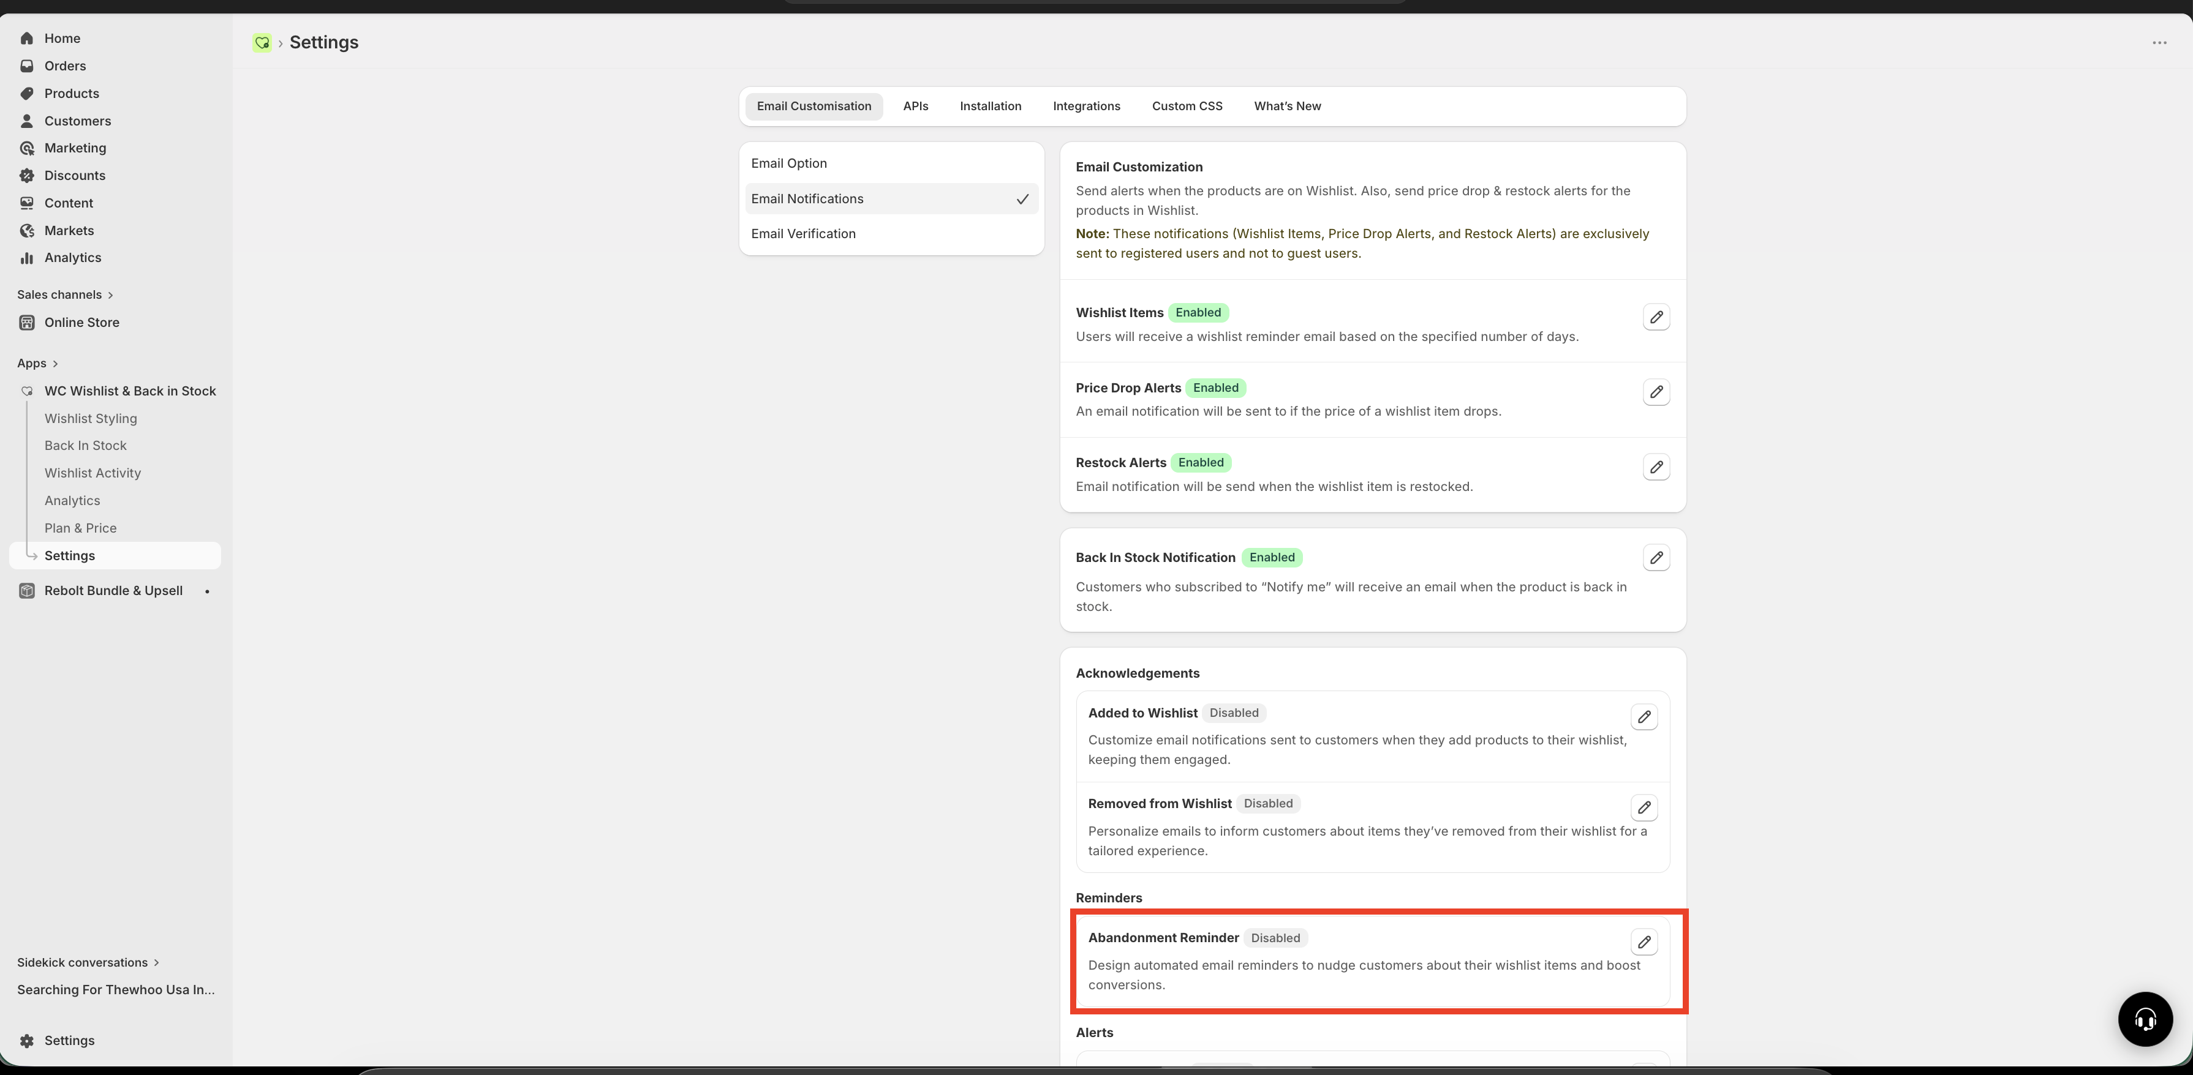The height and width of the screenshot is (1075, 2193).
Task: Edit the Removed from Wishlist email
Action: [1644, 807]
